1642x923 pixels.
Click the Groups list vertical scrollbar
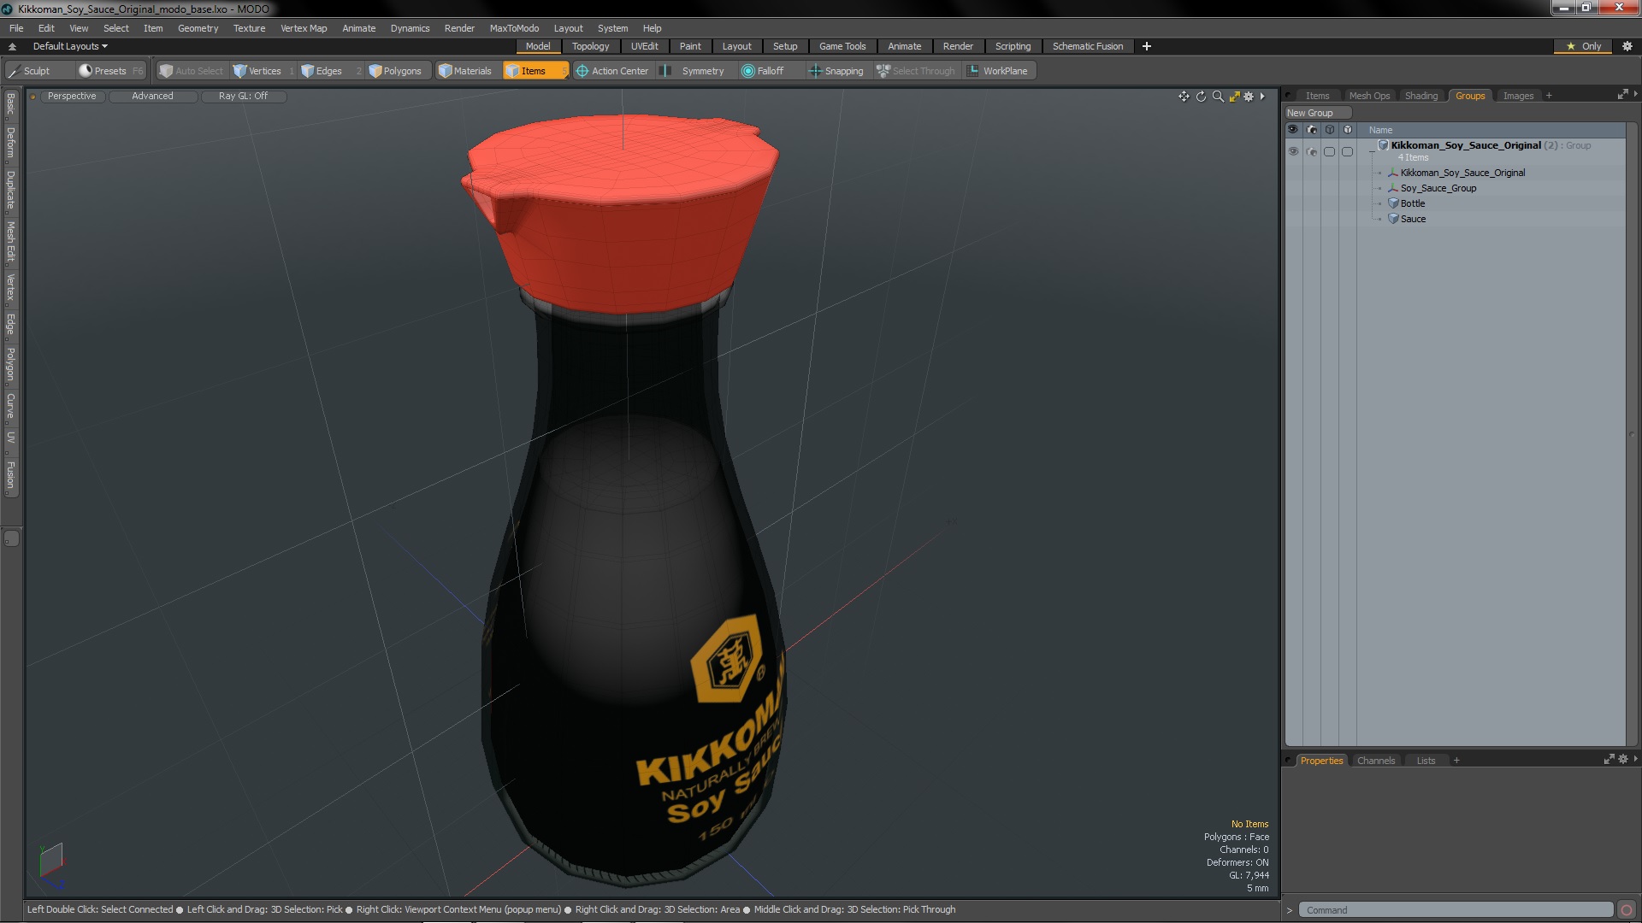pyautogui.click(x=1631, y=434)
